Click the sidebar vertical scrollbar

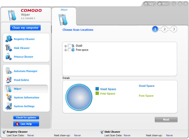coord(51,29)
